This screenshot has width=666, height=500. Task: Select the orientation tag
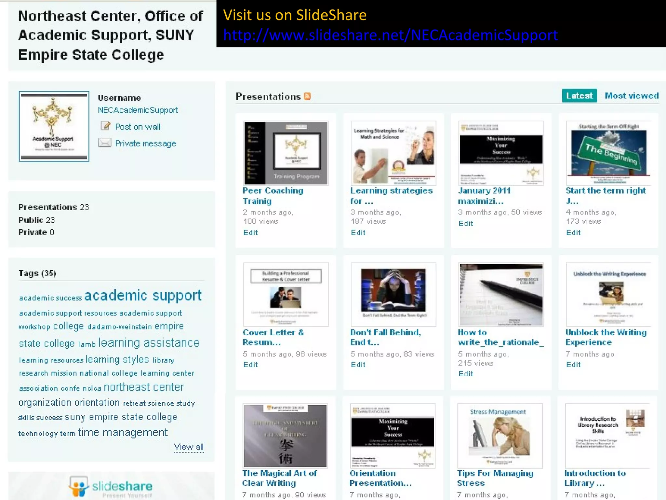coord(97,403)
